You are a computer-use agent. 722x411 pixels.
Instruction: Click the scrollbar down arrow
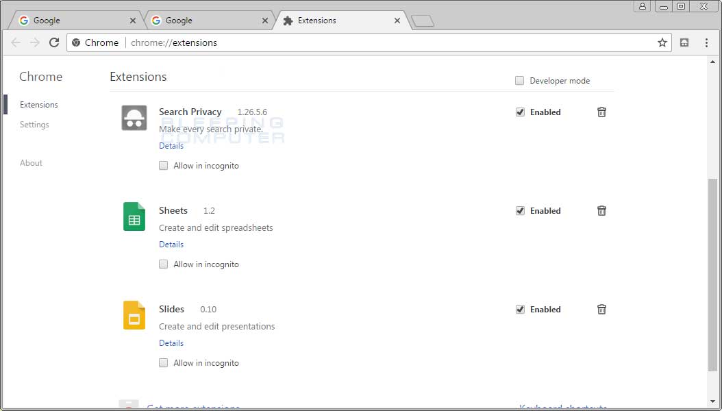713,402
